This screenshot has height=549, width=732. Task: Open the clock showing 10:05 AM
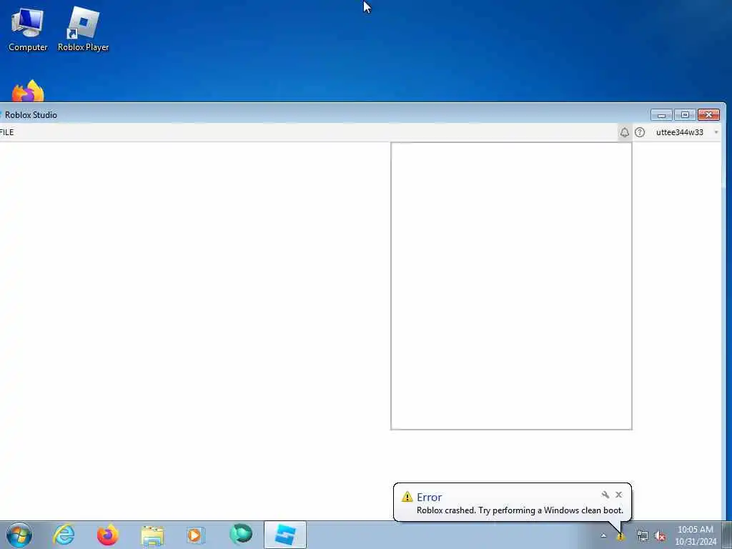pos(696,535)
